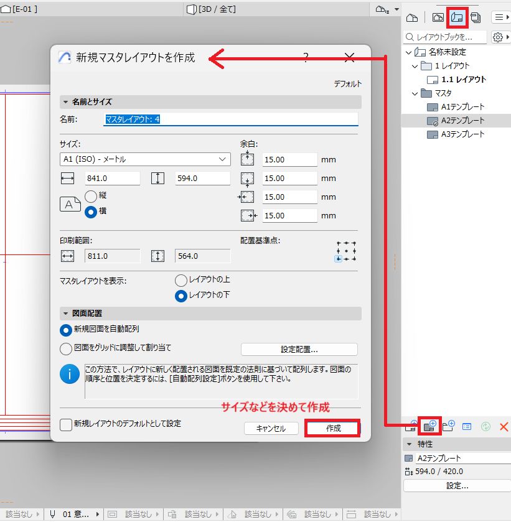Screen dimensions: 511x522
Task: Collapse the 名前とサイズ section
Action: coord(65,102)
